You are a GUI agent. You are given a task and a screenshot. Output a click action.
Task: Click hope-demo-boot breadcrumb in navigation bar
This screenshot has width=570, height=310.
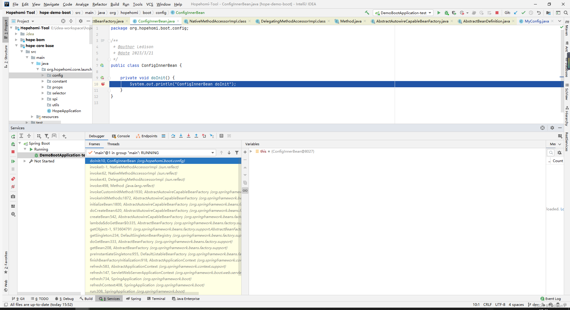coord(55,12)
